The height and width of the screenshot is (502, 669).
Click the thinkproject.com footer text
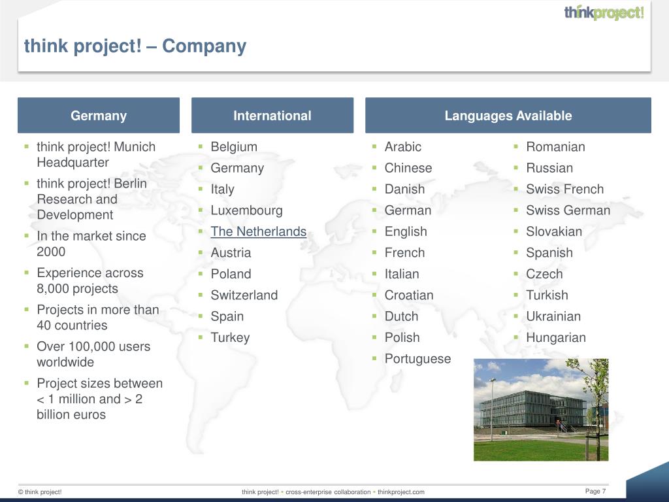(401, 492)
